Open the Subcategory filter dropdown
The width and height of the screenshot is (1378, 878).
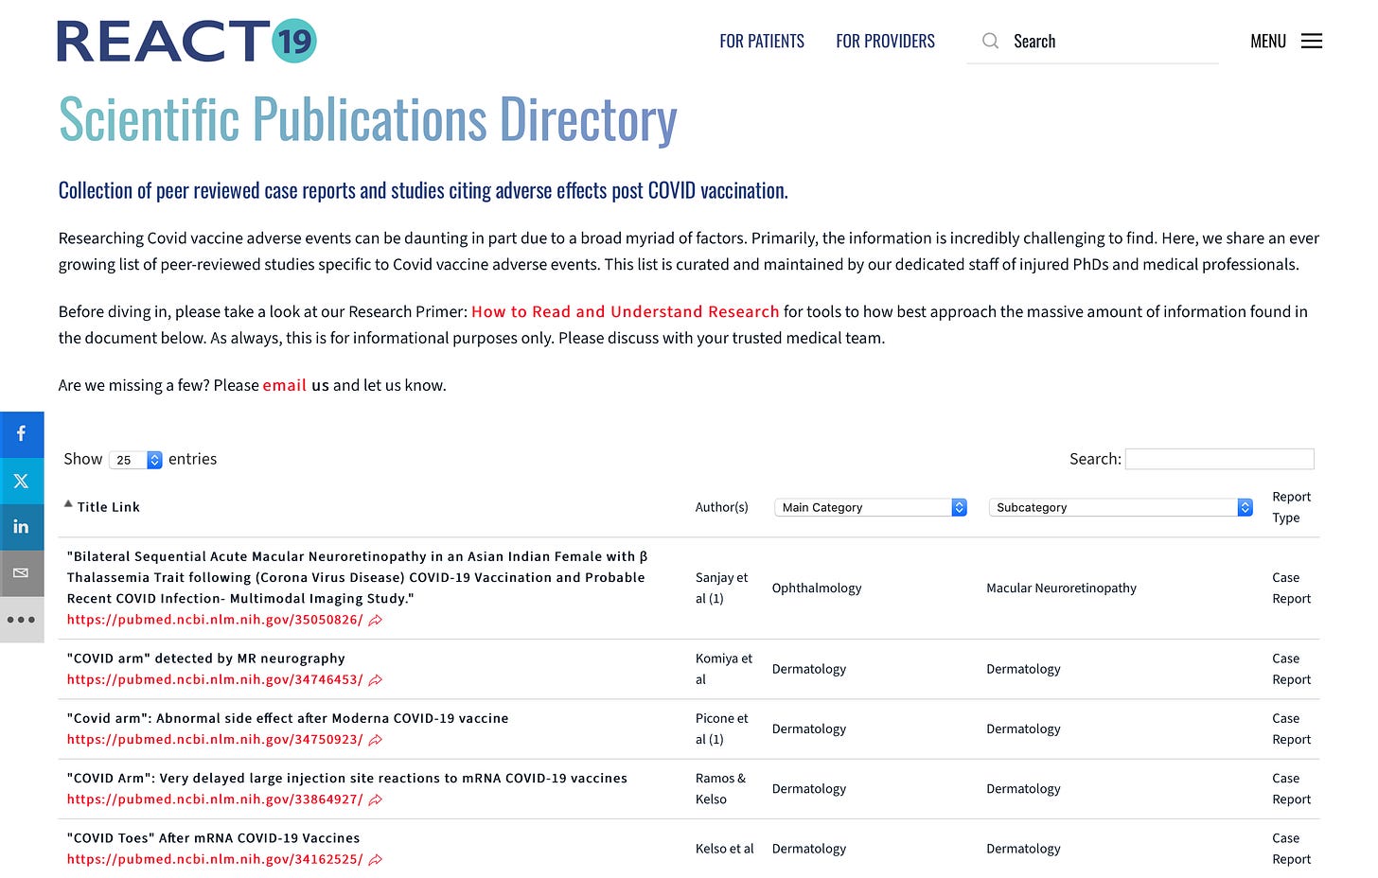click(x=1121, y=507)
